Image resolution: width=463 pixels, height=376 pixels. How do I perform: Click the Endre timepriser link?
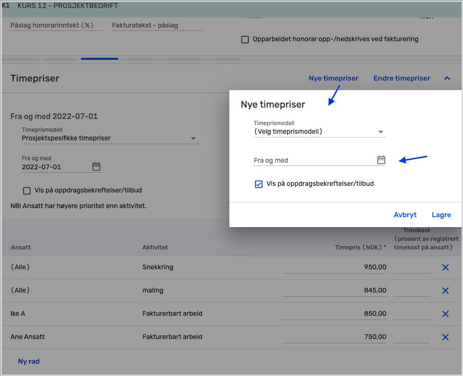pos(402,78)
